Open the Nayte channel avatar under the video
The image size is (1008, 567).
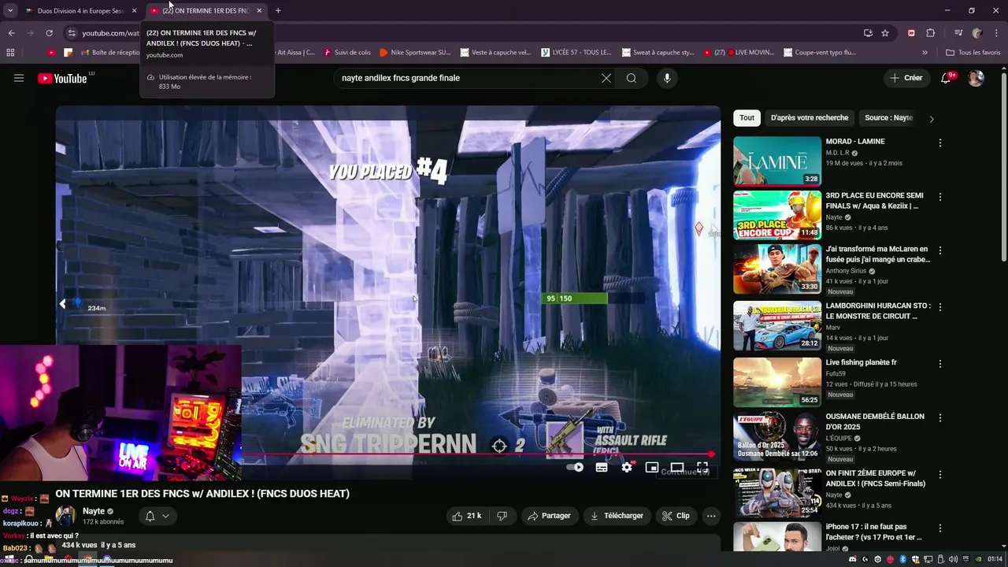coord(65,517)
